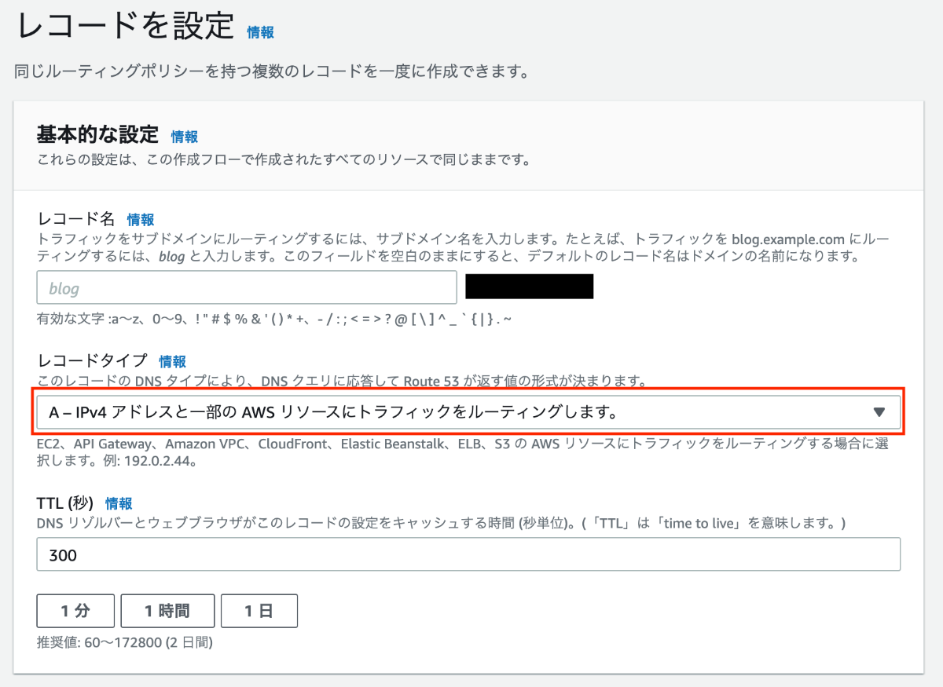Click the 基本的な設定 section title
This screenshot has width=943, height=687.
[97, 135]
